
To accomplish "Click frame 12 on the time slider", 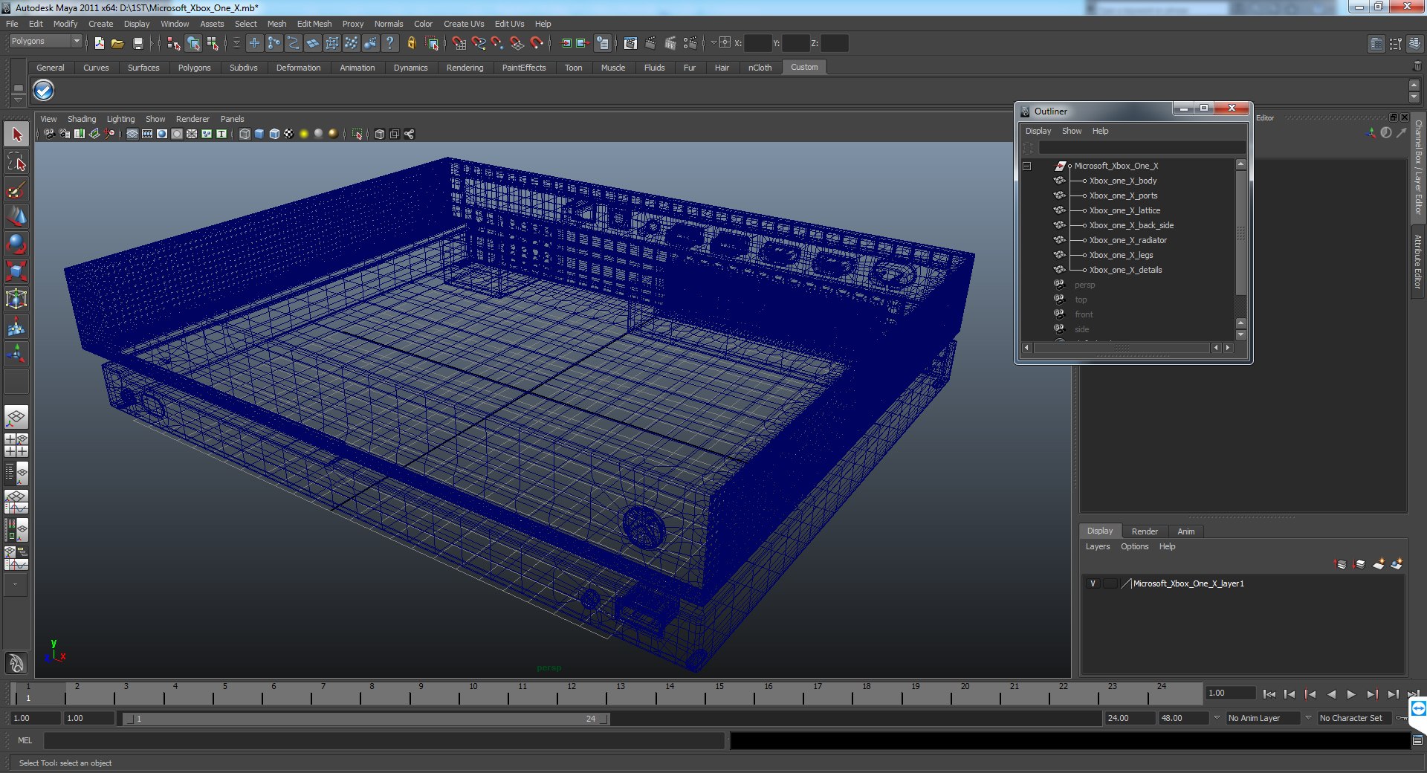I will 572,693.
